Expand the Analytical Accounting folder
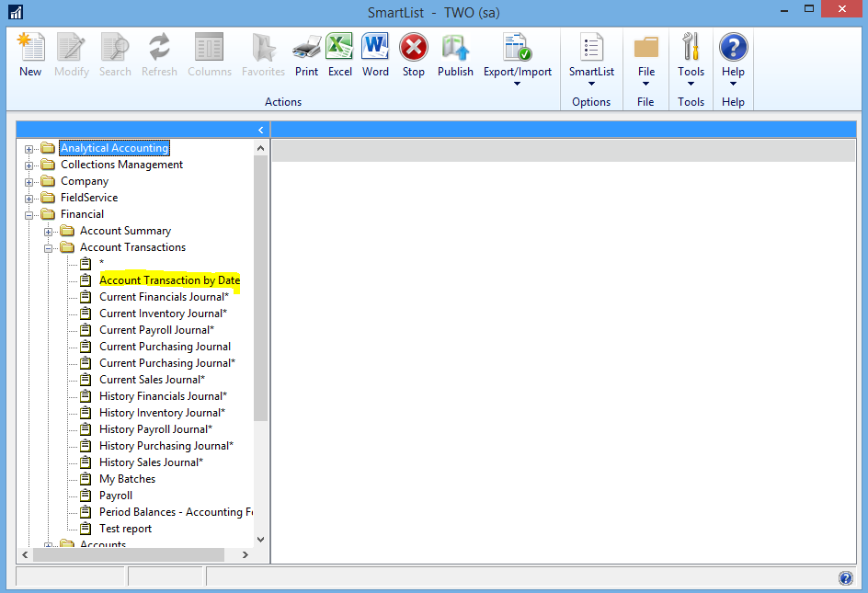 [29, 149]
